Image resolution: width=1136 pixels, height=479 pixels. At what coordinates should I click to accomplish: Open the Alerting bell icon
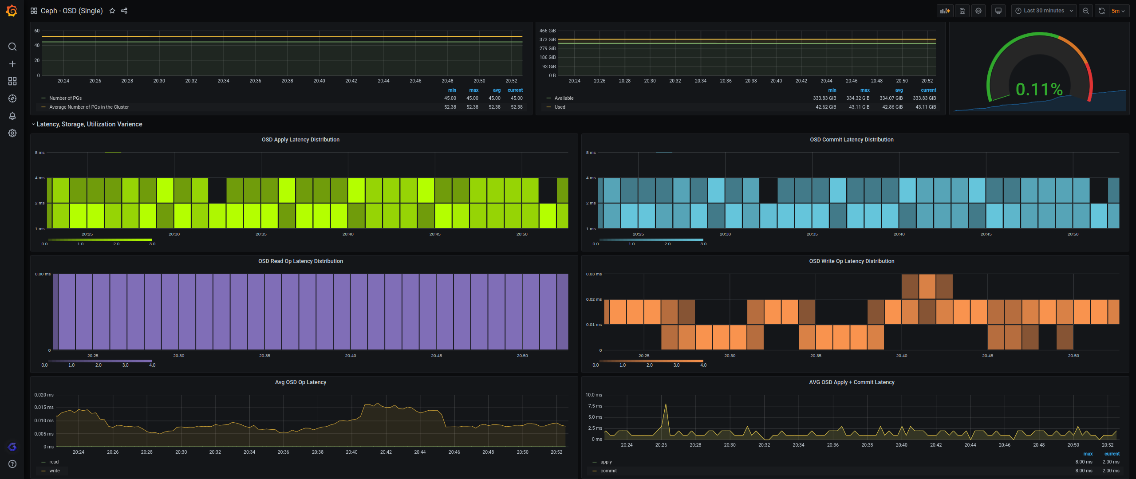tap(12, 116)
